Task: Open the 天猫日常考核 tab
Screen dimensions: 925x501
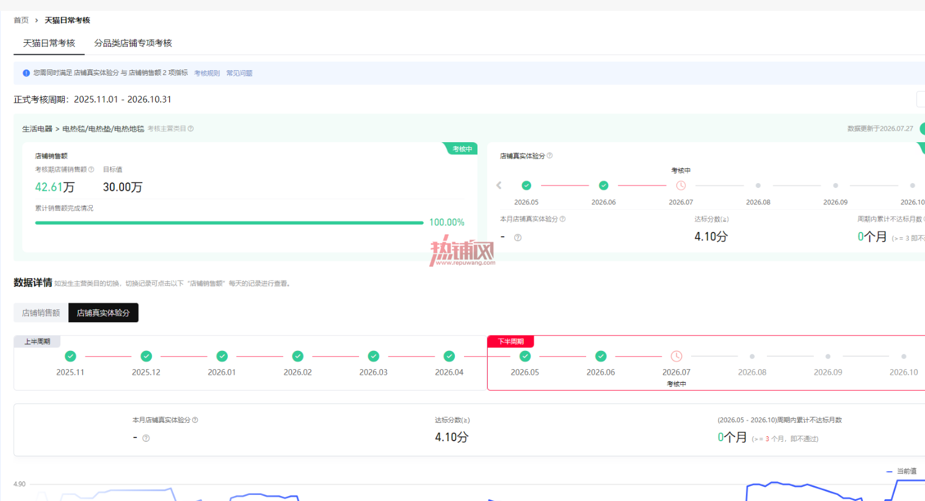Action: coord(49,43)
